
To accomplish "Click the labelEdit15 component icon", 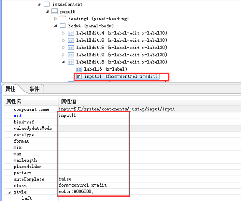I will pos(71,48).
